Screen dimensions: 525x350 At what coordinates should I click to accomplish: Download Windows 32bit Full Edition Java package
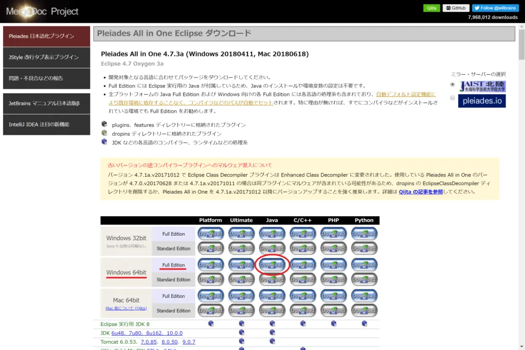(x=272, y=234)
